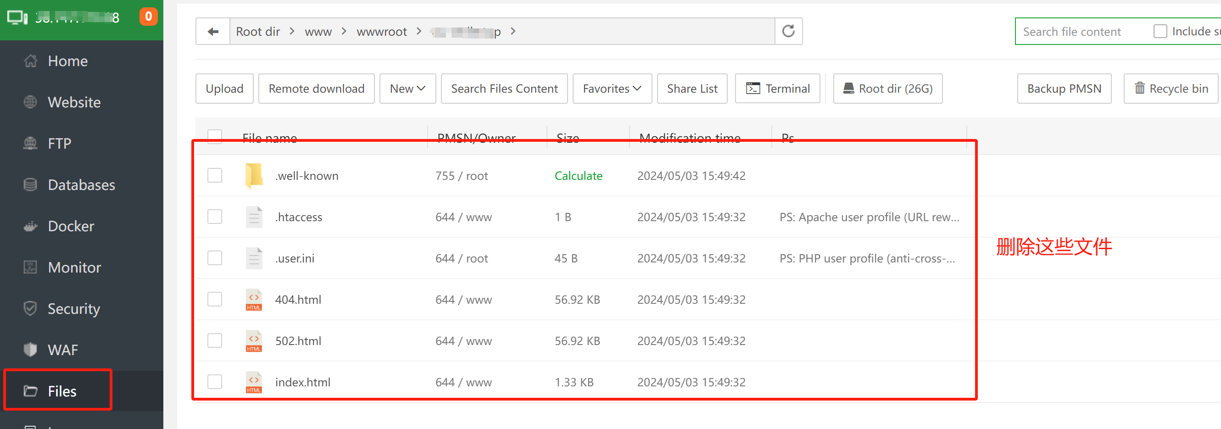Screen dimensions: 1221x429
Task: Refresh the file list
Action: pyautogui.click(x=788, y=31)
